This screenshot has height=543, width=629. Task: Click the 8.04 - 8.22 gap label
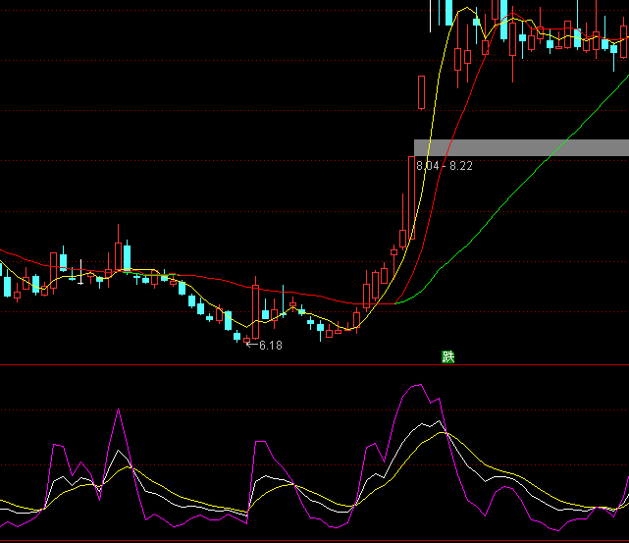click(x=445, y=166)
